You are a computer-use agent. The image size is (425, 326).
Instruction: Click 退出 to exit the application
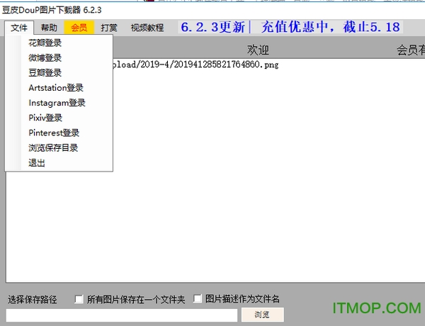click(x=37, y=162)
